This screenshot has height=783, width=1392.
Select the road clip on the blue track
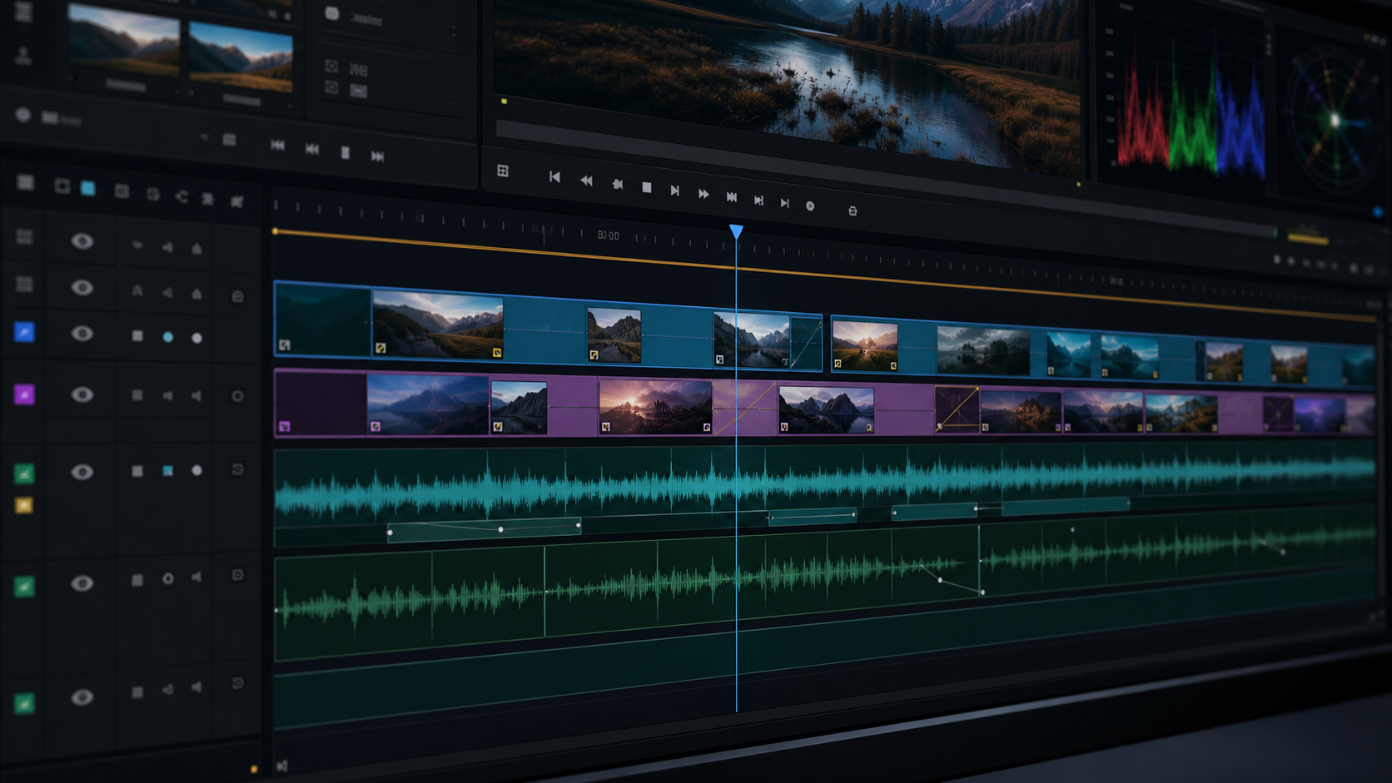pyautogui.click(x=614, y=335)
